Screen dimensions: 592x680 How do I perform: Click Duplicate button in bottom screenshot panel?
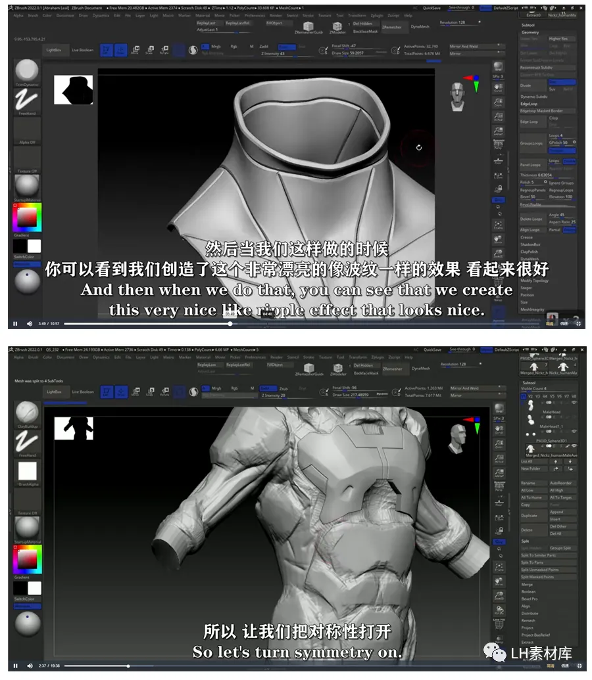pyautogui.click(x=534, y=516)
